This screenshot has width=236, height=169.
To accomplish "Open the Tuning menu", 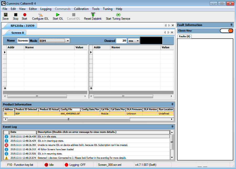I will point(108,9).
